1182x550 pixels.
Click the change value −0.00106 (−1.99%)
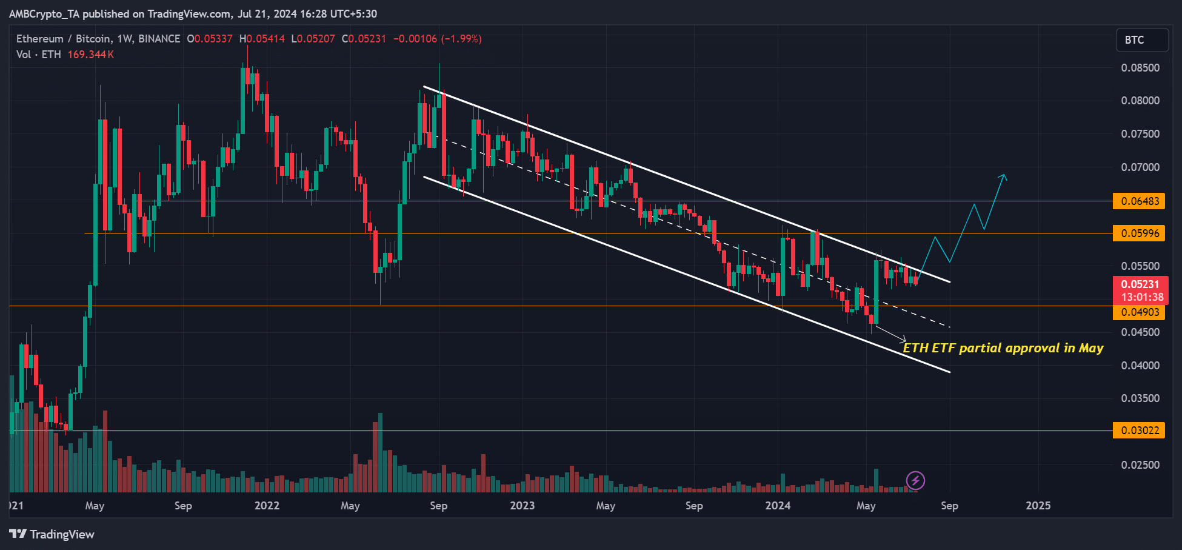coord(438,39)
